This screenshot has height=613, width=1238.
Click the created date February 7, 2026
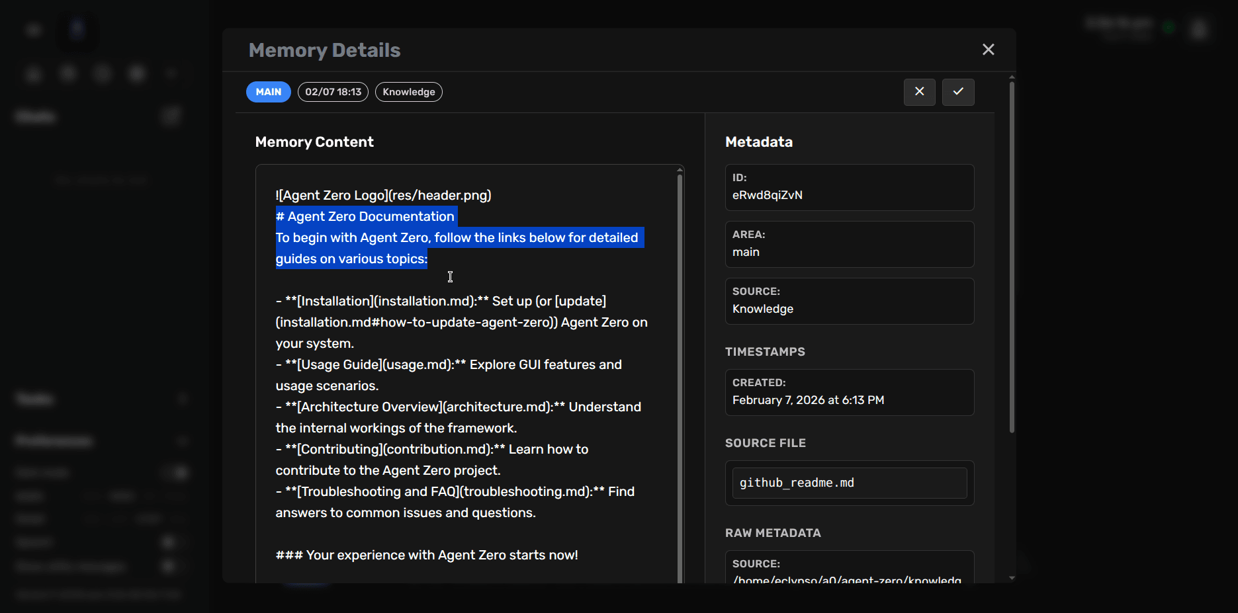click(x=808, y=400)
